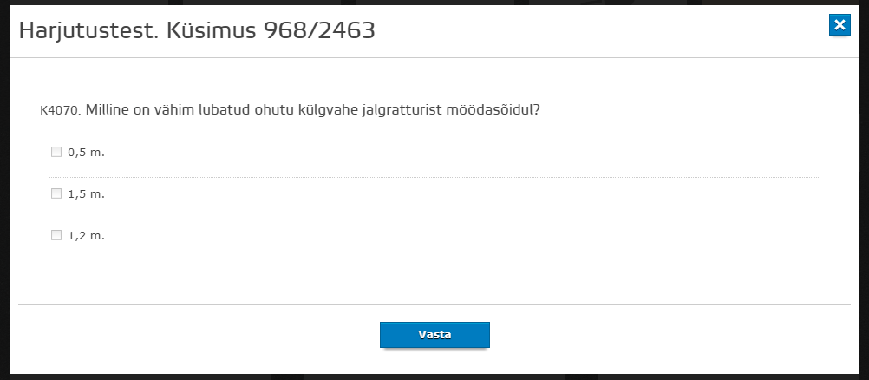Viewport: 869px width, 380px height.
Task: Tick the checkbox for 1,5 m.
Action: click(x=56, y=193)
